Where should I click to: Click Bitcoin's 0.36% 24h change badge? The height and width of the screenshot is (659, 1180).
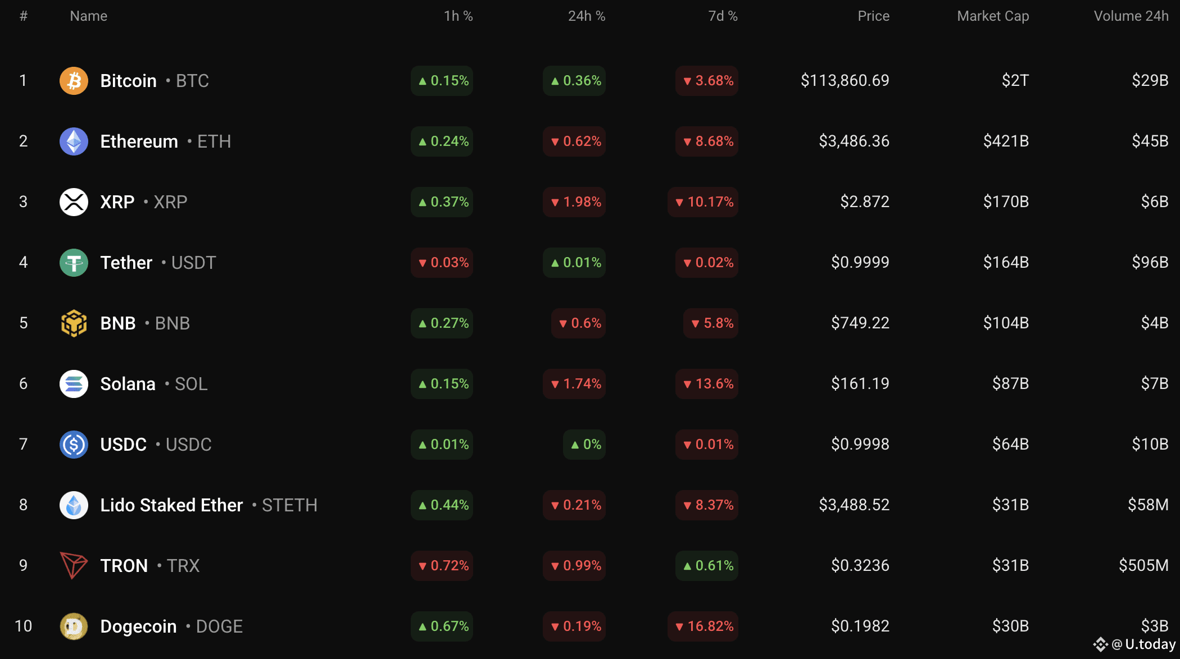click(574, 81)
